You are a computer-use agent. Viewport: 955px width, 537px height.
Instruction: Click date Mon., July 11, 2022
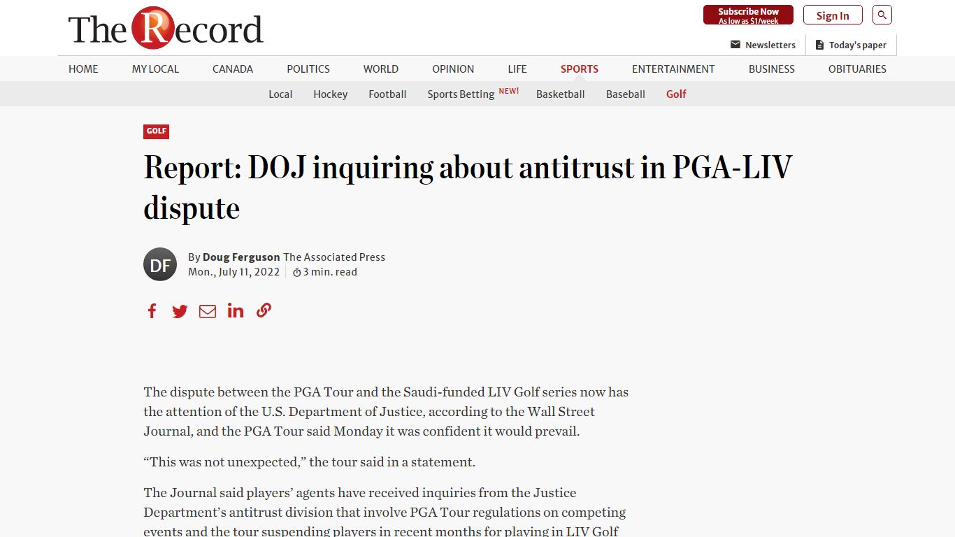tap(234, 272)
